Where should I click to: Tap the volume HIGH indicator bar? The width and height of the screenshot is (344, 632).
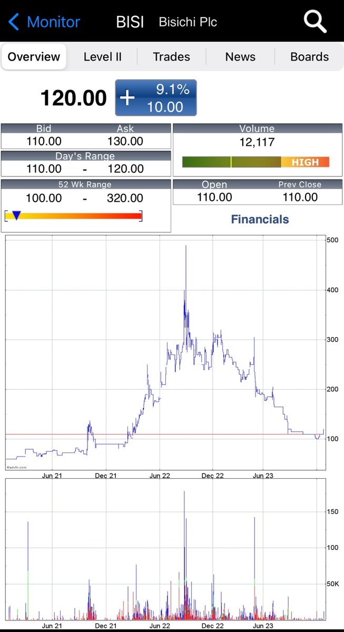click(x=255, y=162)
